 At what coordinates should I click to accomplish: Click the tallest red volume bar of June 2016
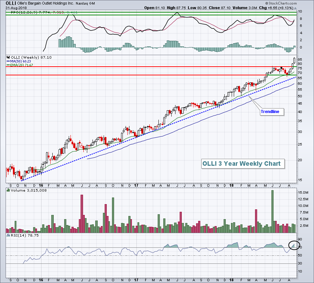[82, 214]
